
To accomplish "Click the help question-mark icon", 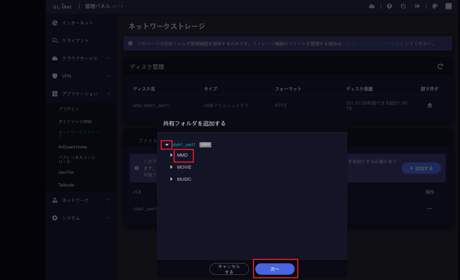I will pos(389,6).
